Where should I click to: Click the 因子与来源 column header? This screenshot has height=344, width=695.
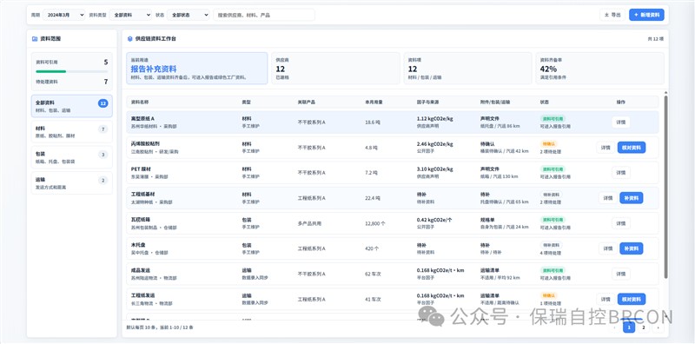point(427,102)
